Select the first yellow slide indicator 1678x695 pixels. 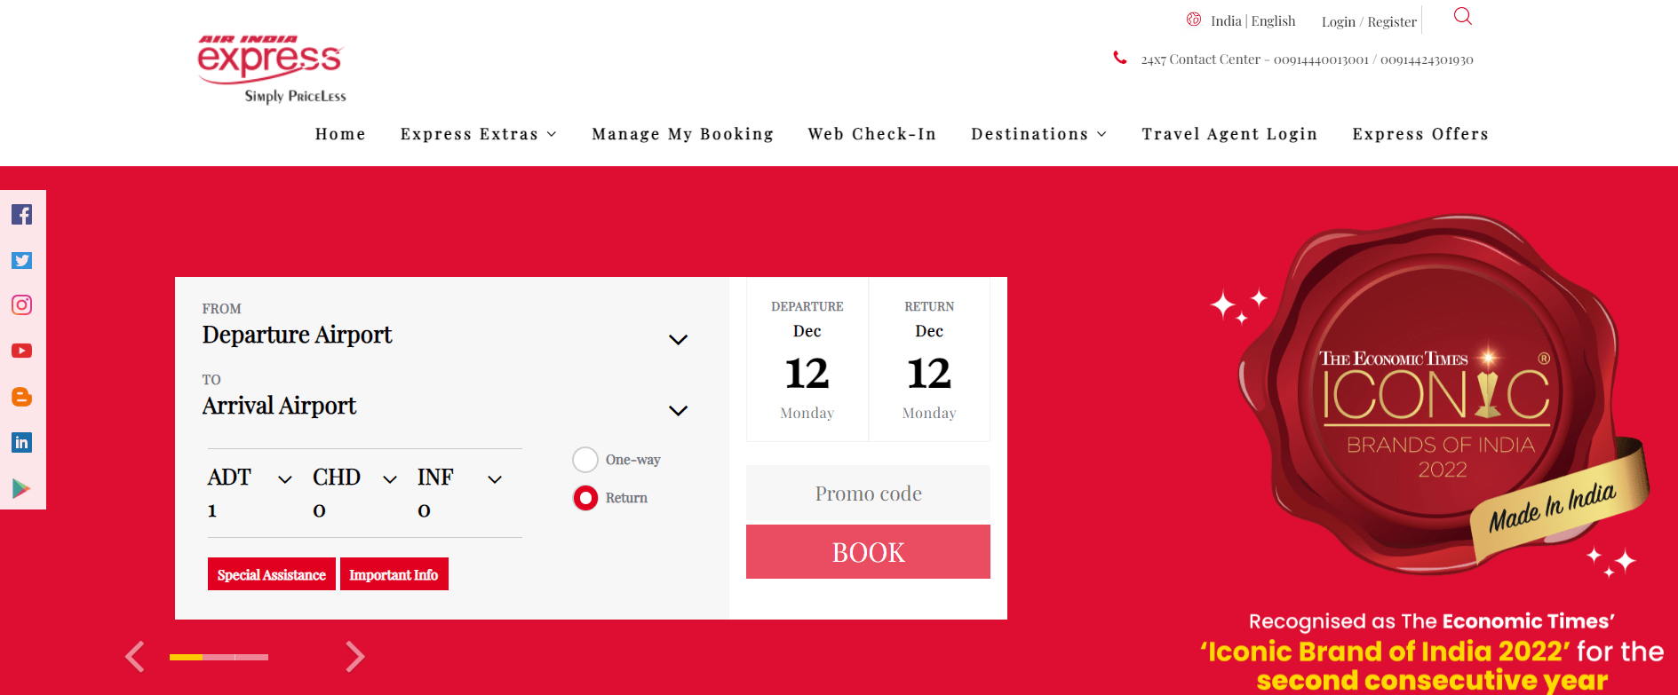pyautogui.click(x=186, y=657)
